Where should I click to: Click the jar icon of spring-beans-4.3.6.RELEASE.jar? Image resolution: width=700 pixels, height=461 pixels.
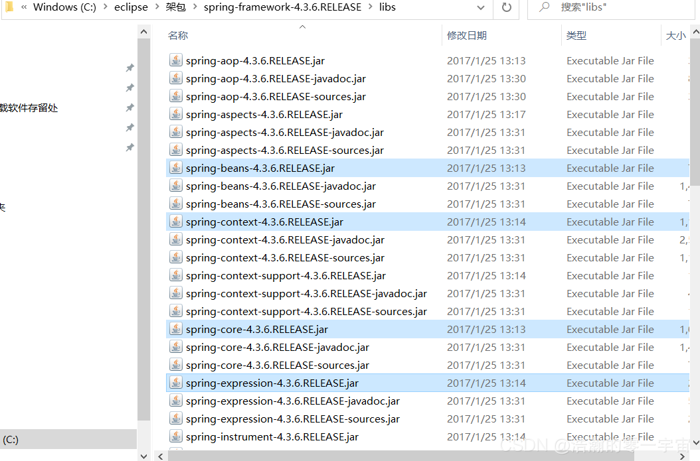(x=176, y=168)
